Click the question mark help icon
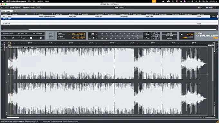The image size is (219, 123). click(217, 7)
